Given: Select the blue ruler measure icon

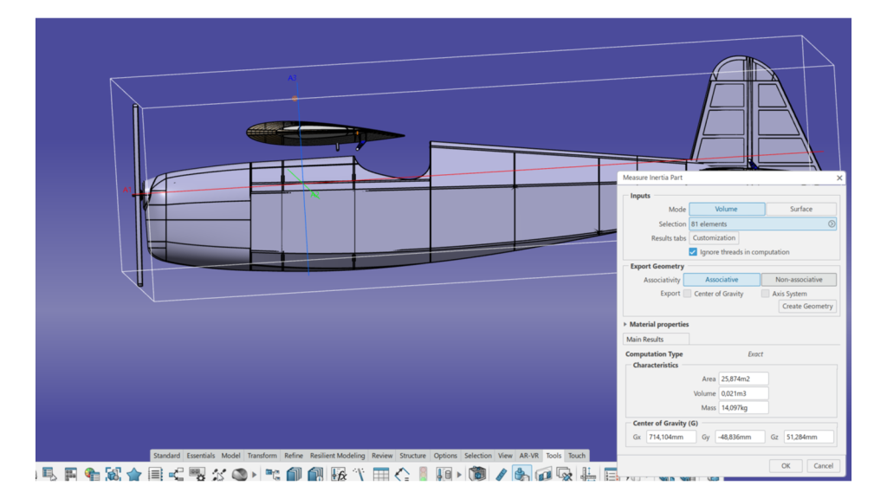Looking at the screenshot, I should click(501, 474).
